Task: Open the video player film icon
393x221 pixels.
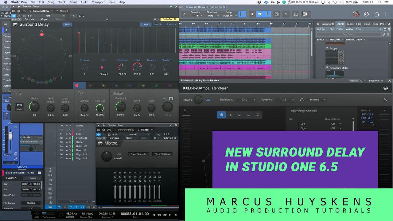Action: tap(295, 14)
